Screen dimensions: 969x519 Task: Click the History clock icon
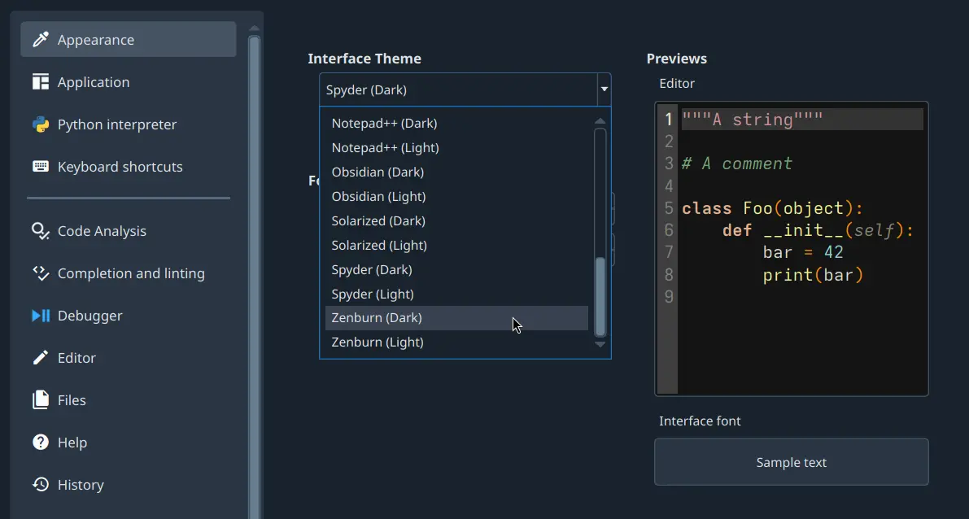41,485
